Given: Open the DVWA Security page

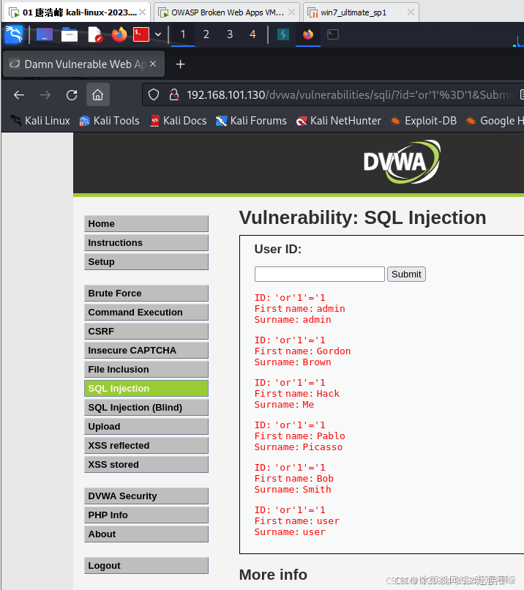Looking at the screenshot, I should (146, 496).
